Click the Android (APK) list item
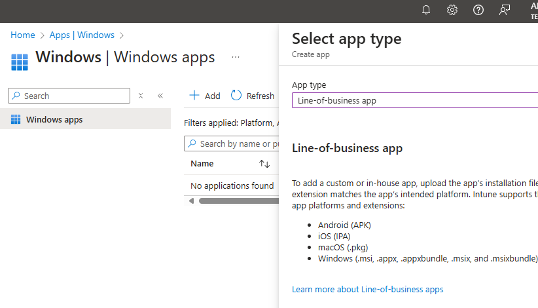 (344, 225)
